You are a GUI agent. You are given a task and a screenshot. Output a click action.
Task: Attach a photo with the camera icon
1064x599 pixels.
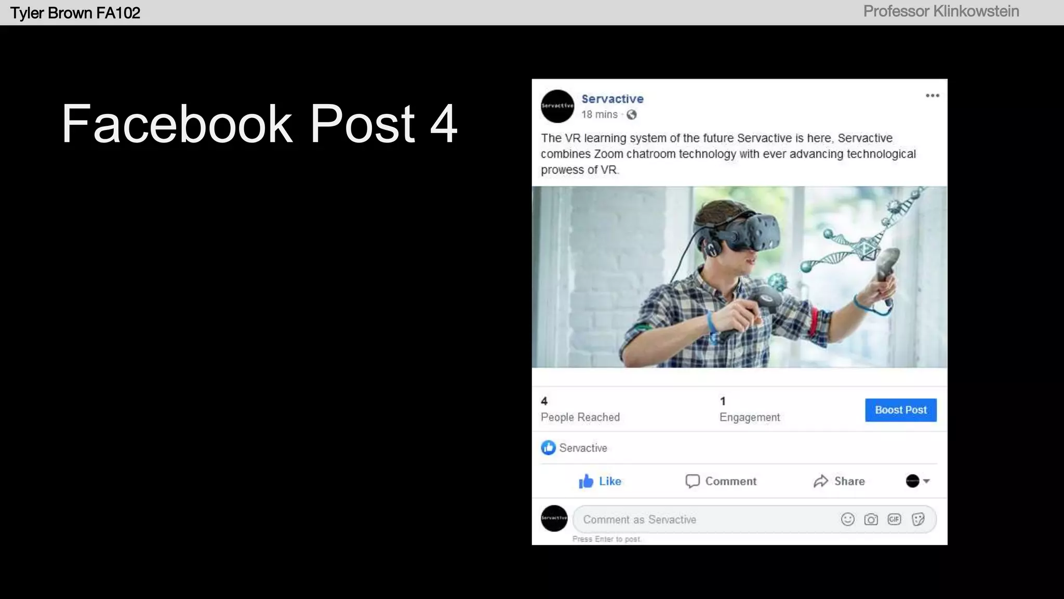point(871,519)
